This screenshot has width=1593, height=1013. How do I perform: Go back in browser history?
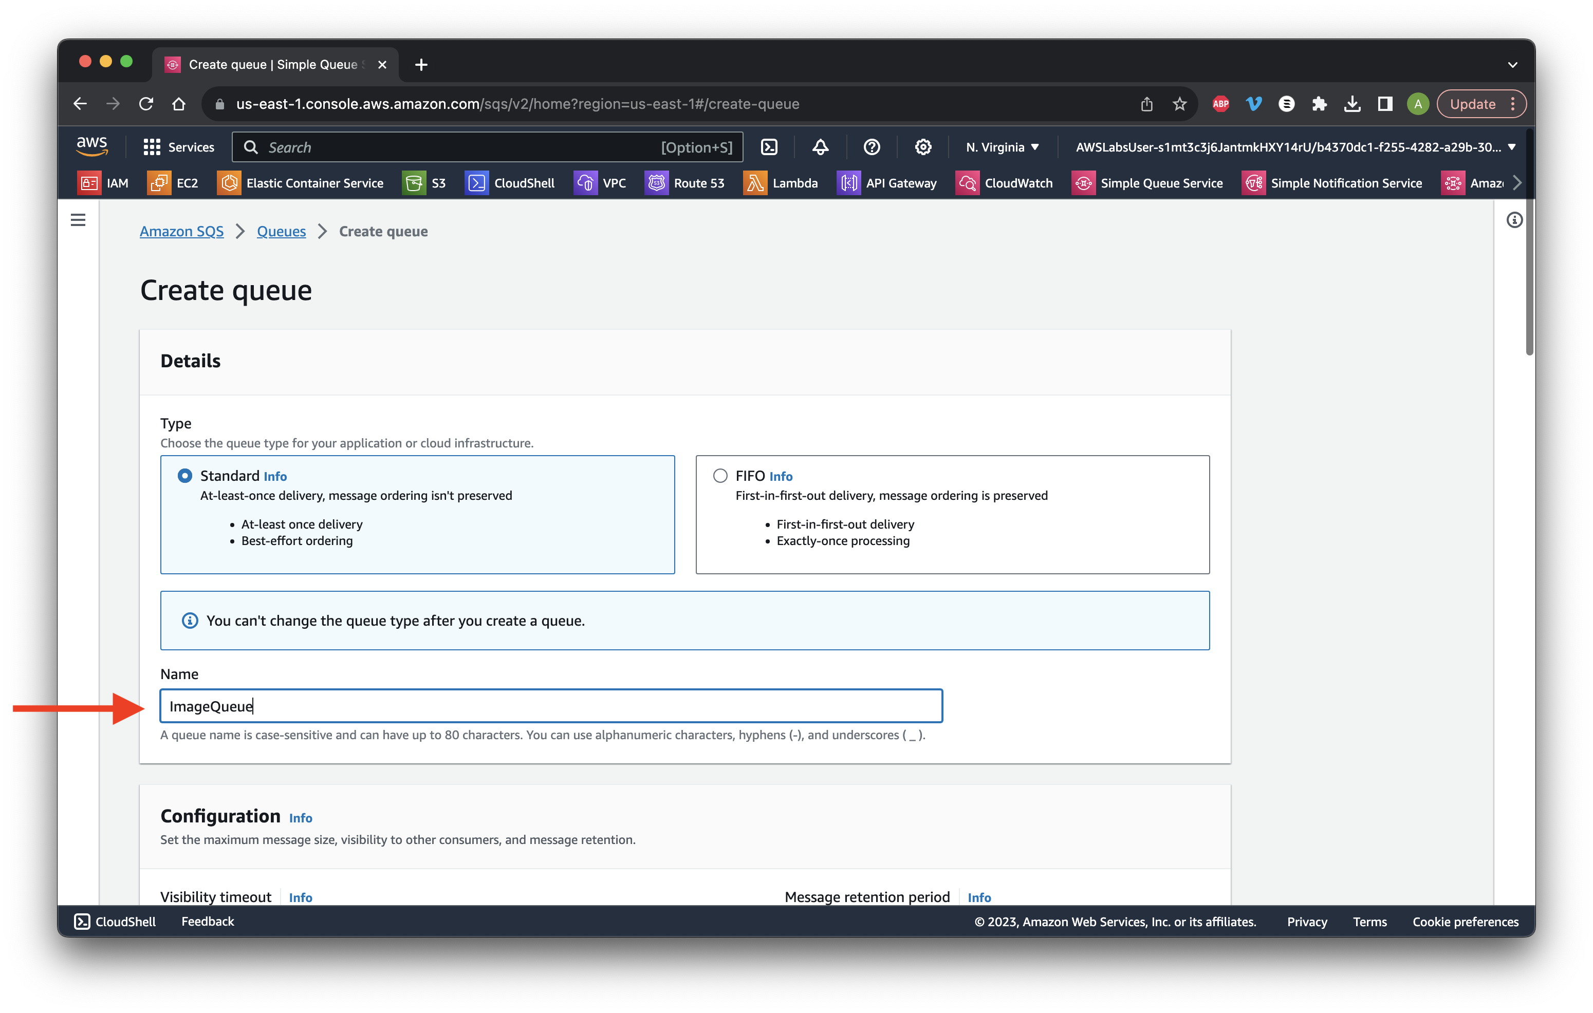click(x=80, y=104)
